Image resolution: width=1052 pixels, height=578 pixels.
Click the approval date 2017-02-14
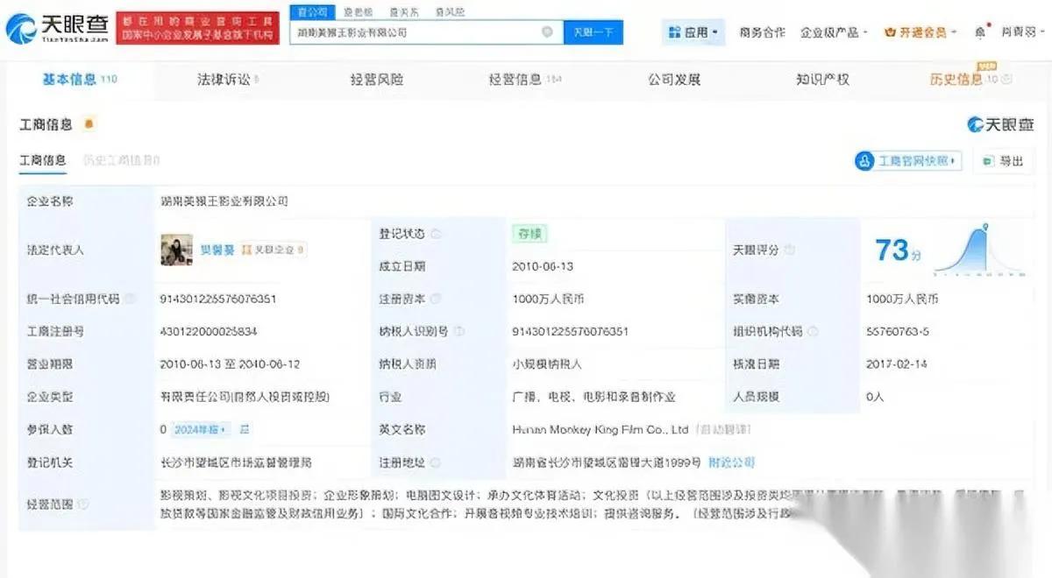[x=897, y=363]
